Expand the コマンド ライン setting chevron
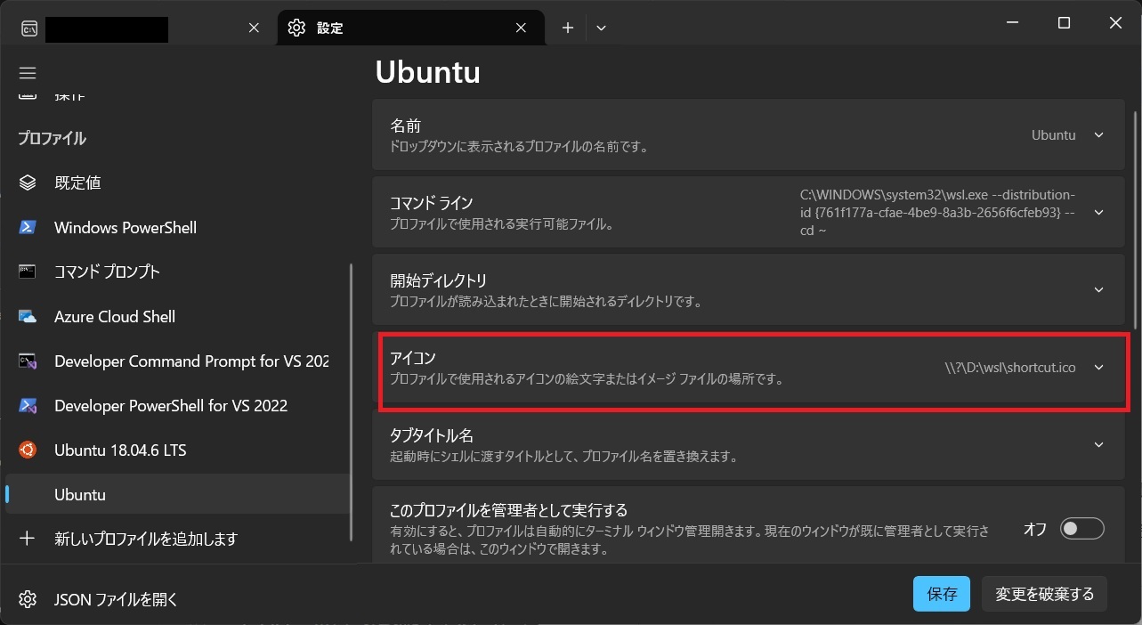Image resolution: width=1142 pixels, height=625 pixels. click(1098, 213)
